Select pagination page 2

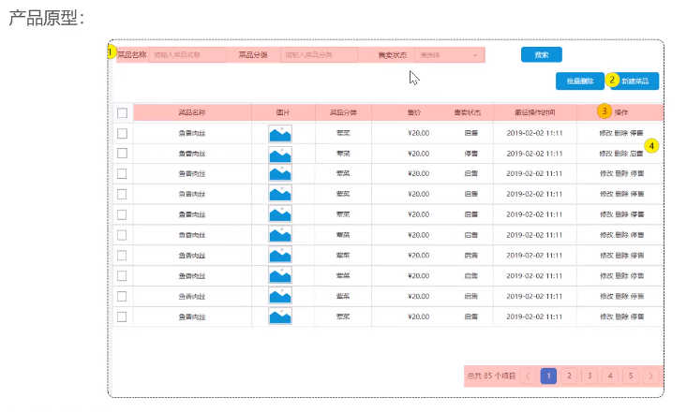[x=569, y=375]
